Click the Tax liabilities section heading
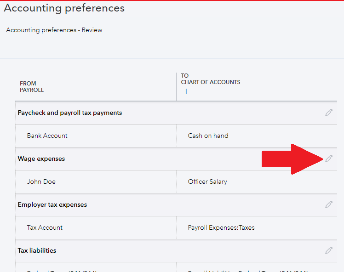The image size is (344, 272). point(37,250)
